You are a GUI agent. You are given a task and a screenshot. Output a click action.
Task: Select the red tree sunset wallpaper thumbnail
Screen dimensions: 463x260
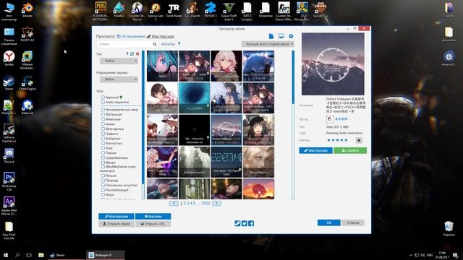258,188
